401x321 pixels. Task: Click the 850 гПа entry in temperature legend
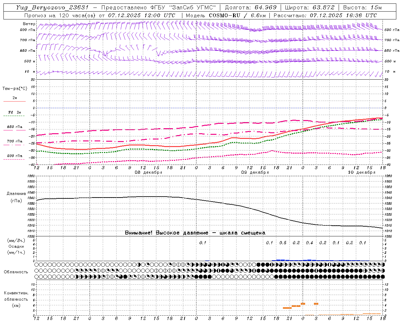[x=15, y=127]
